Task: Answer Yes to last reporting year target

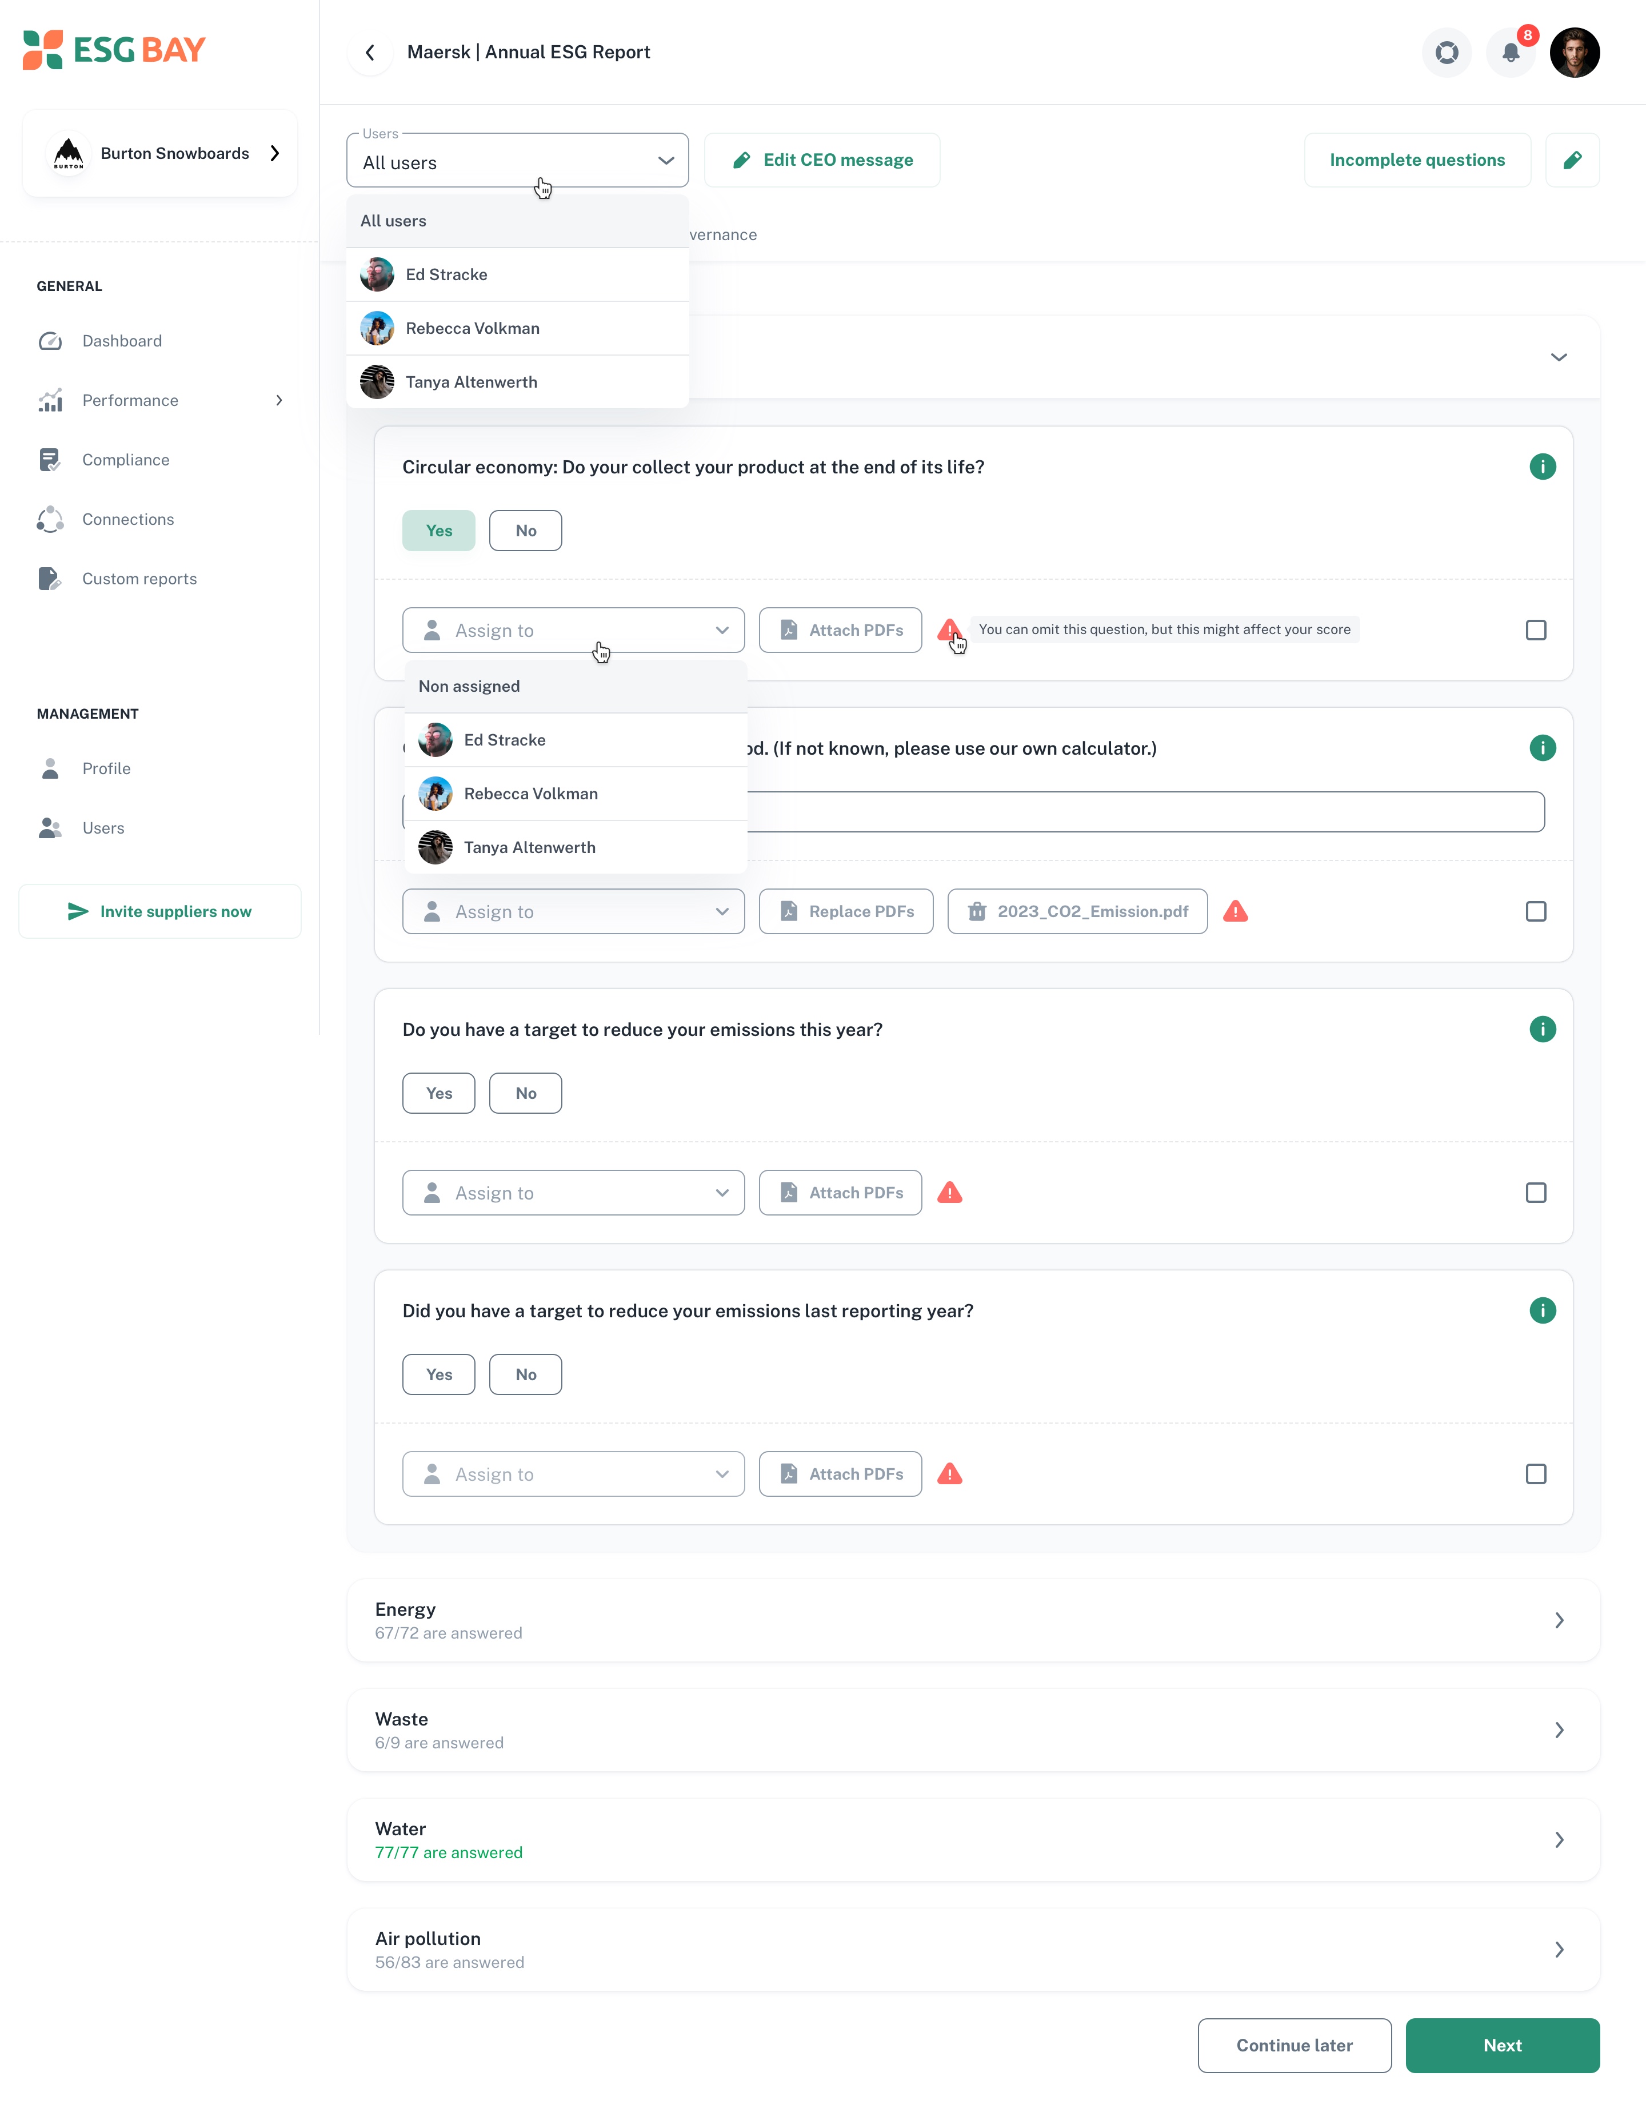Action: (x=440, y=1376)
